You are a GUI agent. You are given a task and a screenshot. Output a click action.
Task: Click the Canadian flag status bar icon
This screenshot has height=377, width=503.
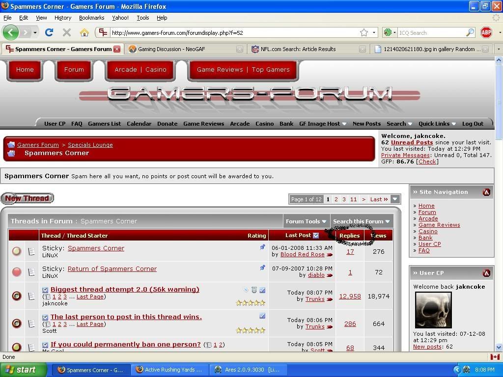tap(495, 357)
